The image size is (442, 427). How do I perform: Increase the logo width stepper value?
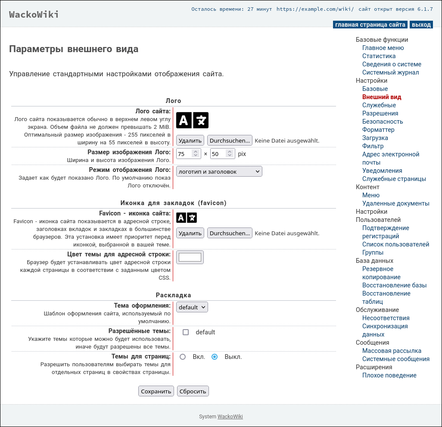pos(196,152)
